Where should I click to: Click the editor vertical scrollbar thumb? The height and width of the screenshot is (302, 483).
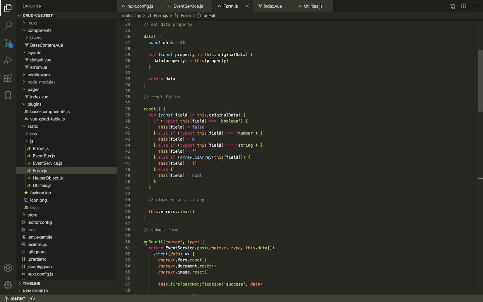[x=480, y=81]
